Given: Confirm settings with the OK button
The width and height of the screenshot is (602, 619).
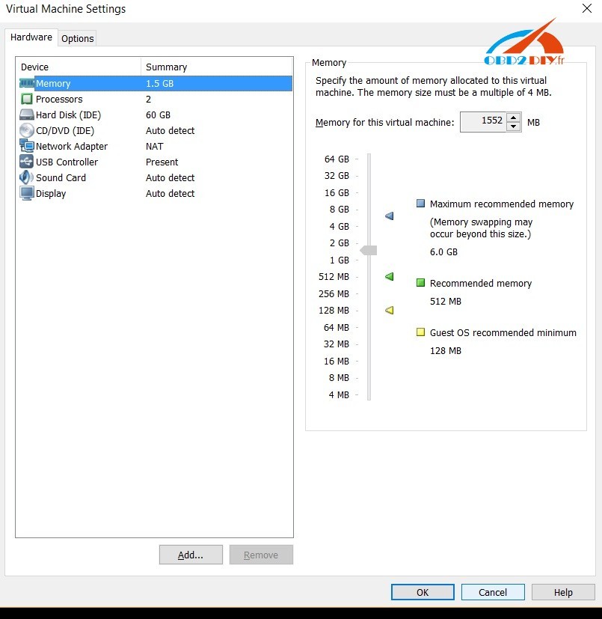Looking at the screenshot, I should tap(423, 592).
